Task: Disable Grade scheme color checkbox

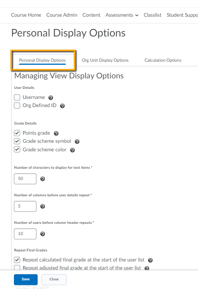Action: (x=17, y=149)
